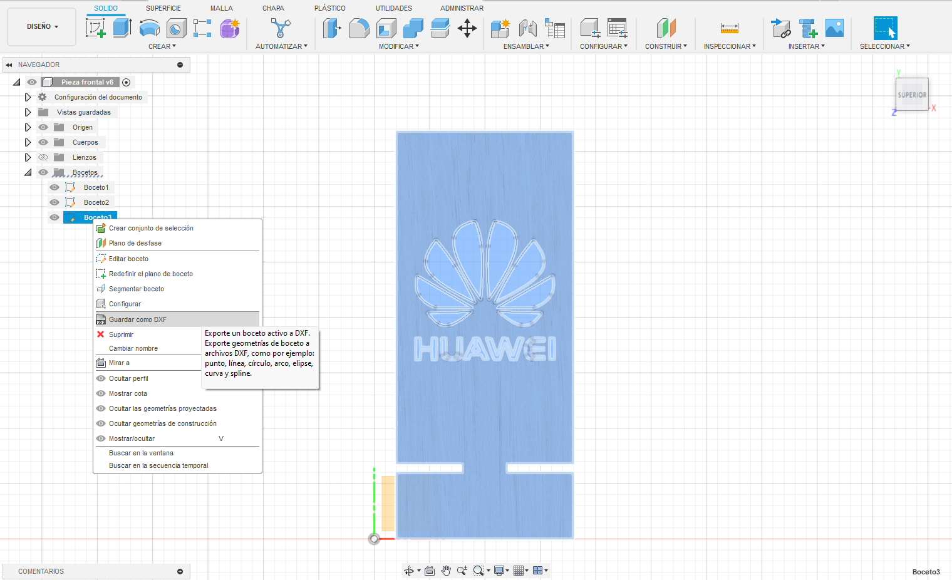Select the New Component icon
This screenshot has height=580, width=952.
(500, 28)
